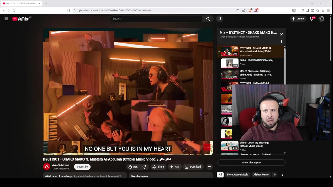The height and width of the screenshot is (187, 333).
Task: Open more actions ellipsis under video
Action: 209,167
